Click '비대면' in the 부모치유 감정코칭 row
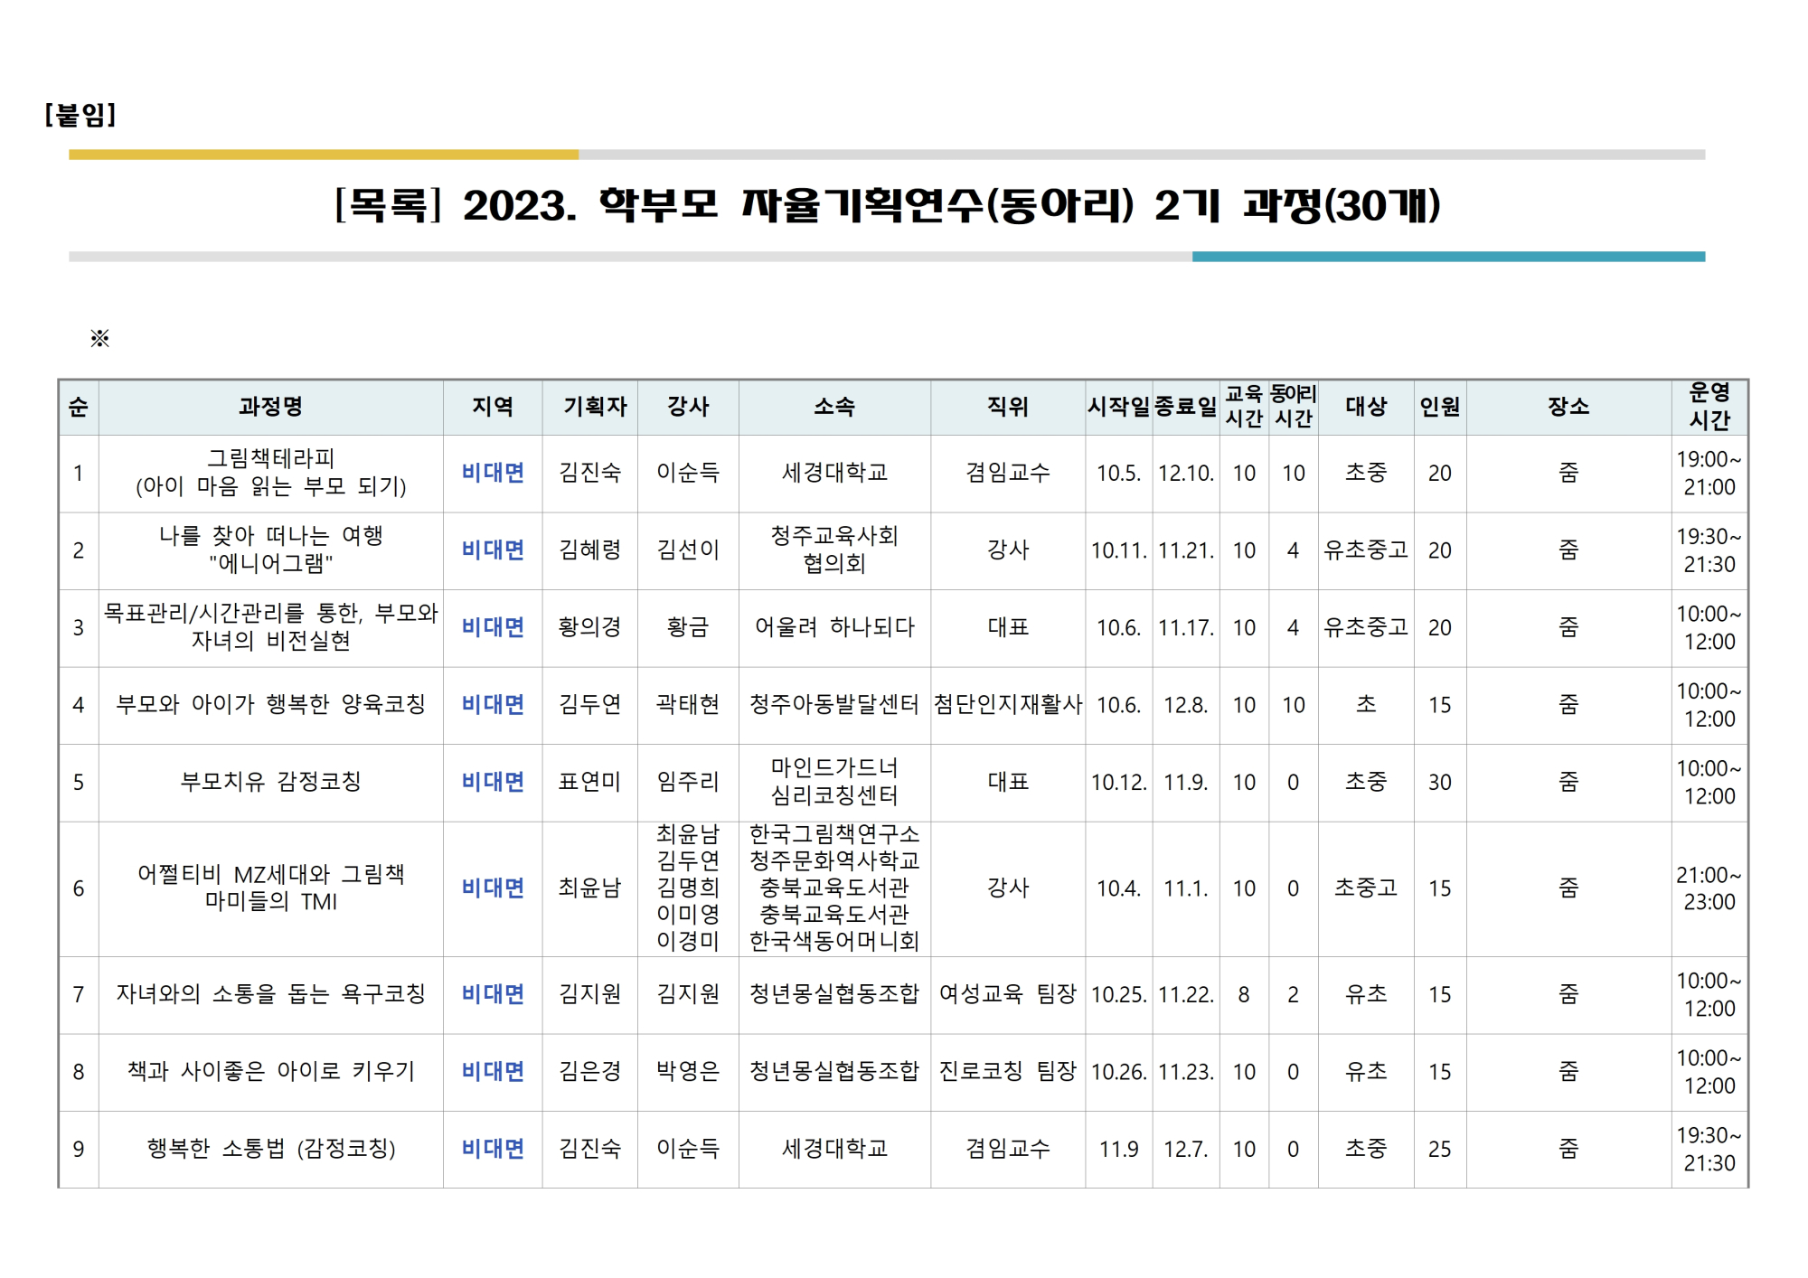 (493, 782)
